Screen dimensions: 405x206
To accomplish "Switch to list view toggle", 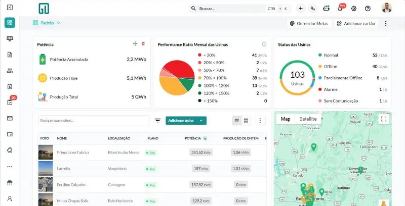I will pyautogui.click(x=236, y=121).
